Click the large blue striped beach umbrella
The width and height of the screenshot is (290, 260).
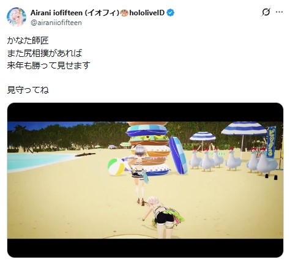click(x=244, y=128)
